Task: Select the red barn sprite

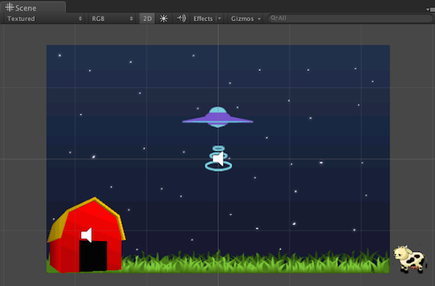Action: (x=86, y=235)
